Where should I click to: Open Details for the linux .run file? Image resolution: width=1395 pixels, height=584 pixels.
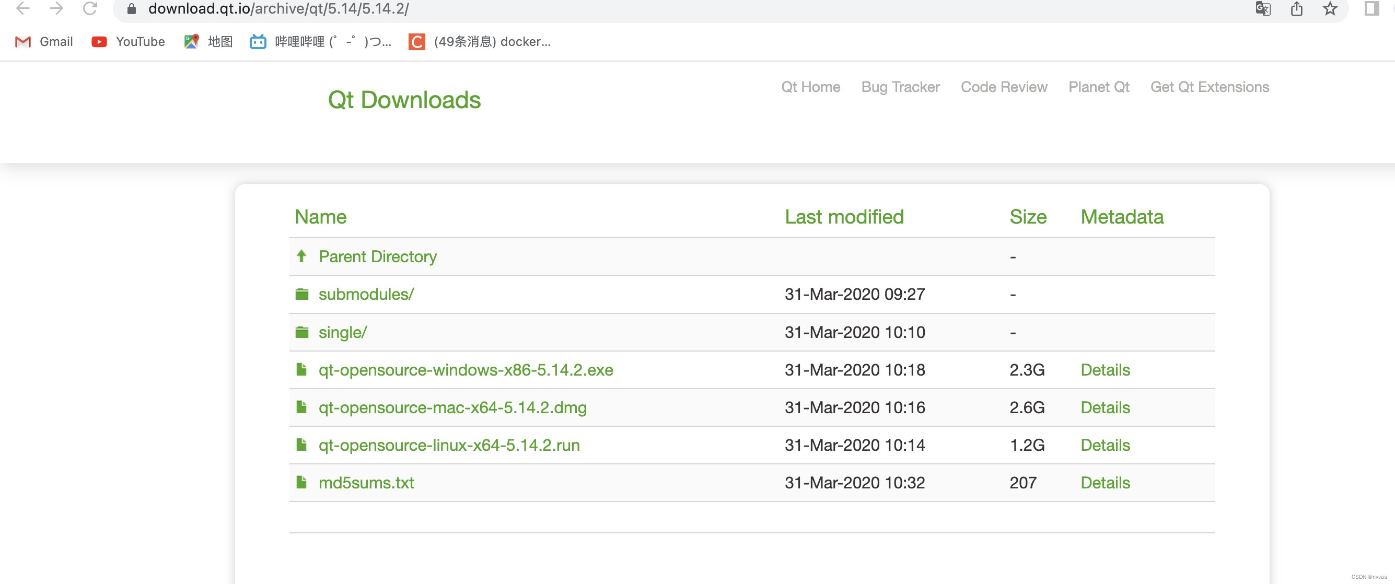(x=1105, y=445)
